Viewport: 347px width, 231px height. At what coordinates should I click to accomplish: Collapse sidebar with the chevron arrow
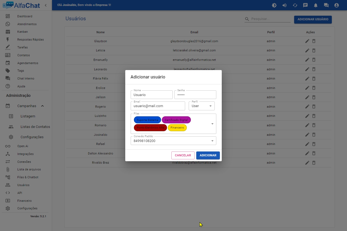[x=46, y=5]
